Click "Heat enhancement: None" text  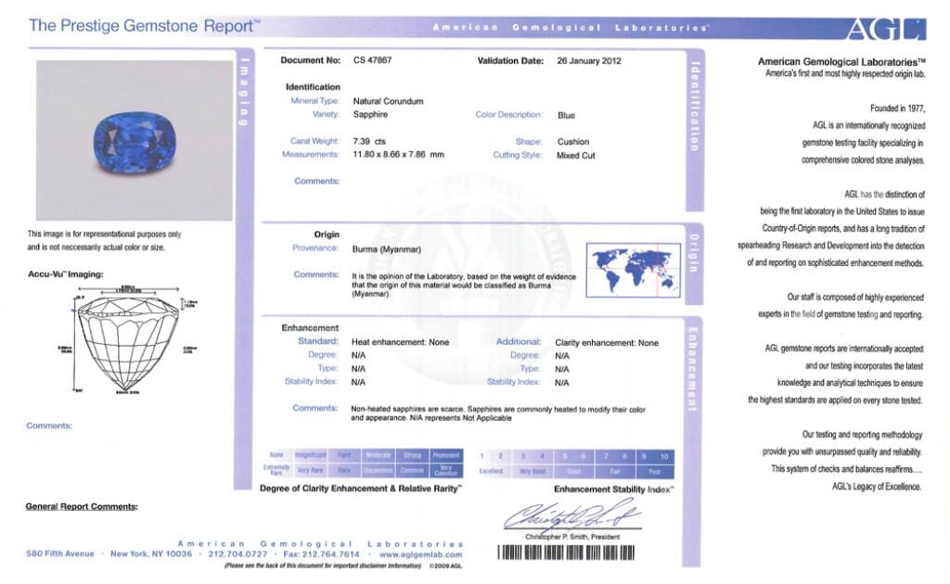coord(401,342)
